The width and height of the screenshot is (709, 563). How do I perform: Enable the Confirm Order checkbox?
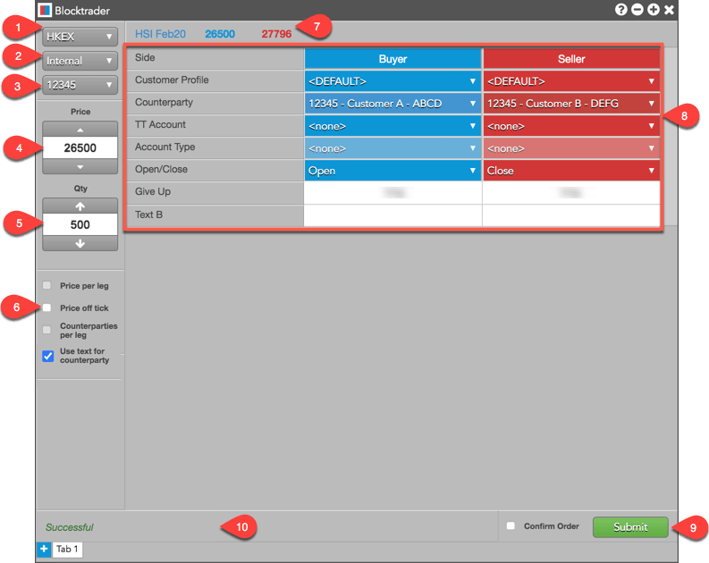511,525
